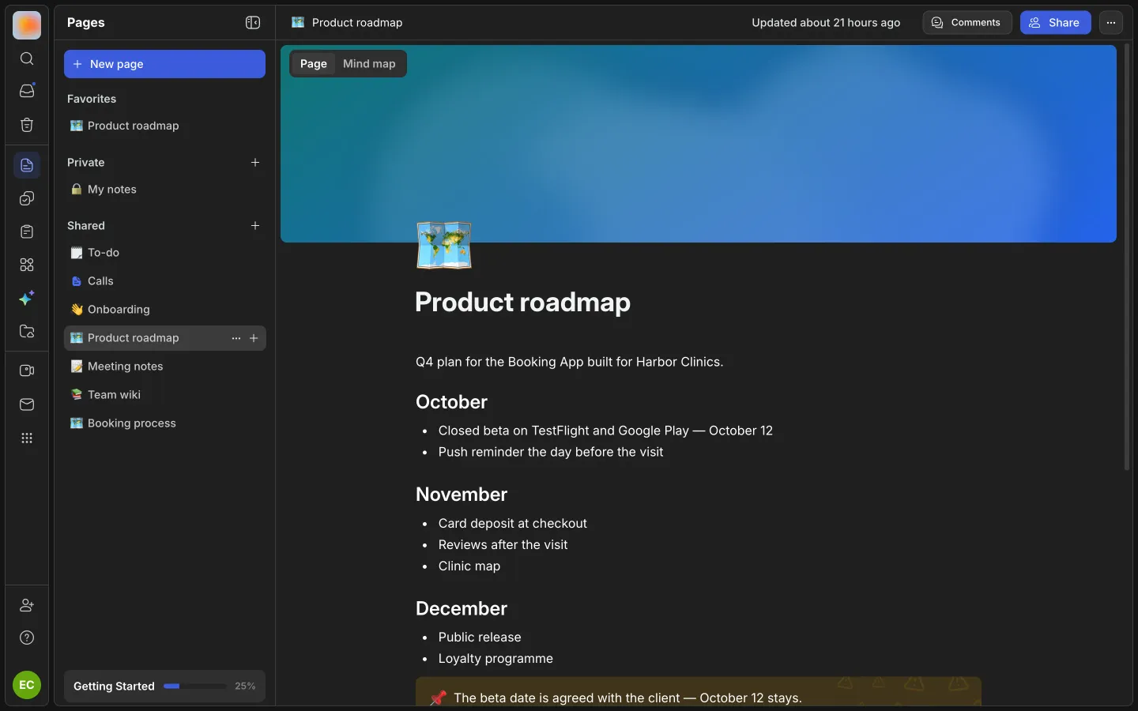
Task: Add a page in Shared section
Action: (x=255, y=226)
